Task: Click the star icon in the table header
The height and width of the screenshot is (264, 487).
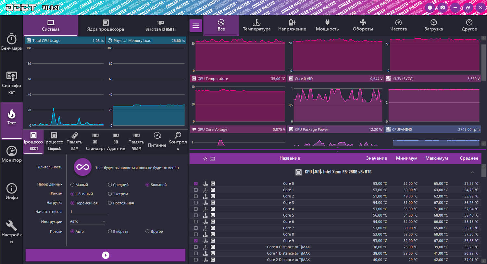Action: tap(205, 159)
